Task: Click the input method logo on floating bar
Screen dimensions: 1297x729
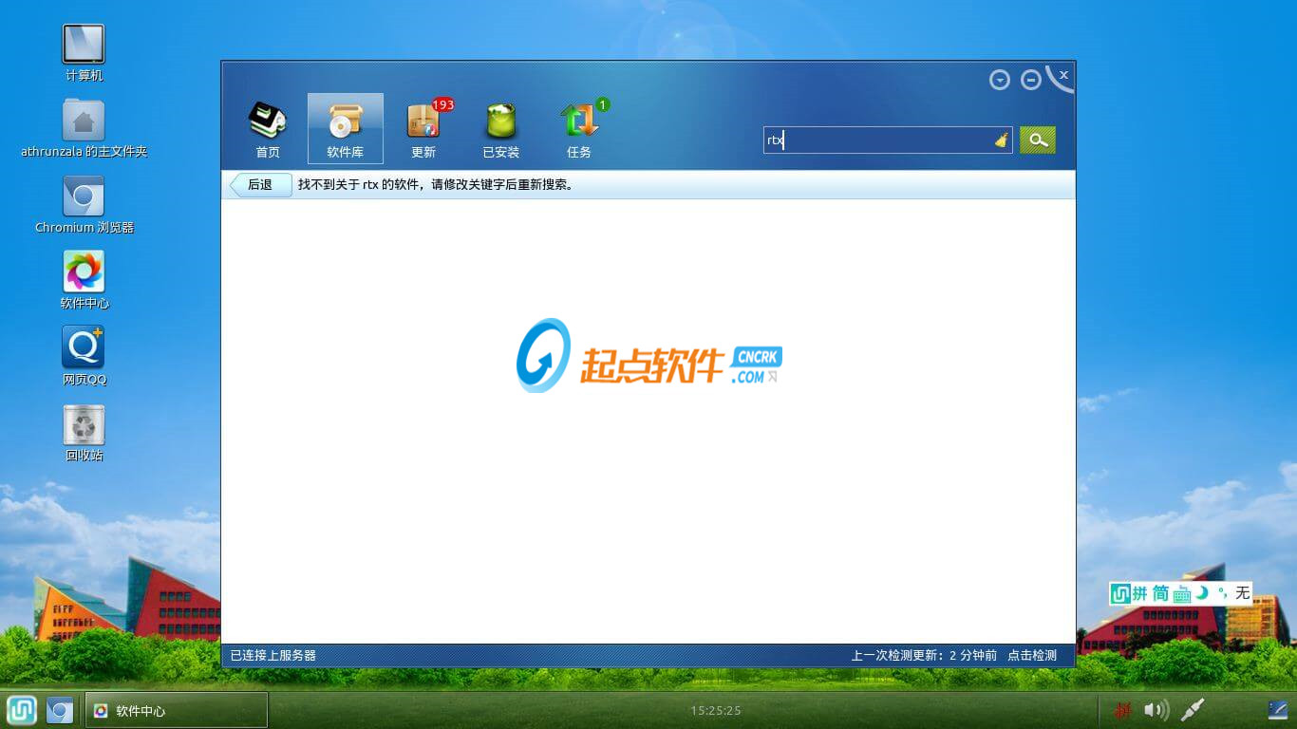Action: [1120, 593]
